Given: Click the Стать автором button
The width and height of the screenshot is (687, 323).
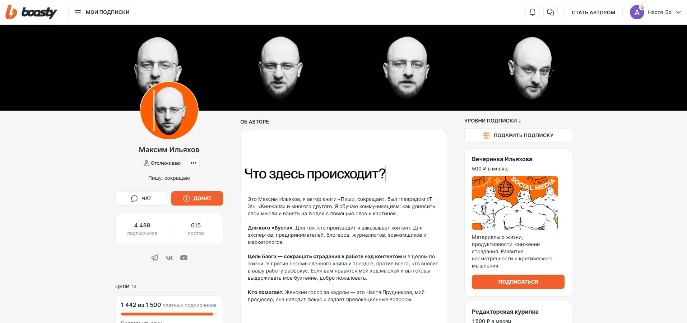Looking at the screenshot, I should 593,12.
